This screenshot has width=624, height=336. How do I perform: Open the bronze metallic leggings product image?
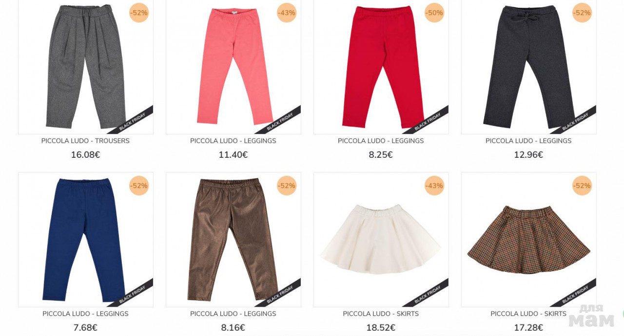tap(234, 240)
